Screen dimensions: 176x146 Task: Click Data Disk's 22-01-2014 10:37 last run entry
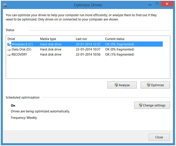[x=88, y=50]
